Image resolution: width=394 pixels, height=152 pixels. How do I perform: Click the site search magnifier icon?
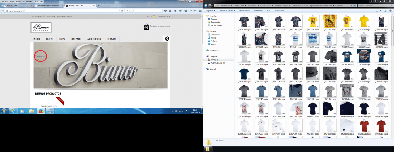tap(167, 39)
